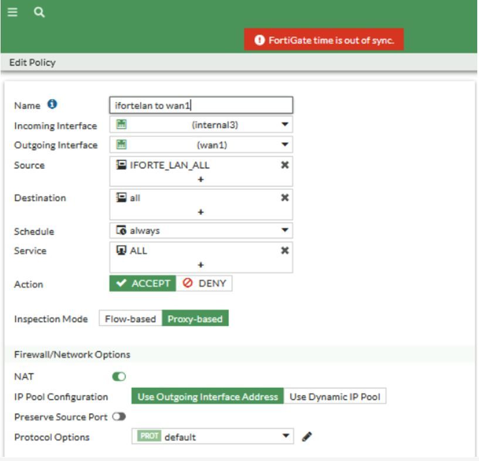Open the Incoming Interface dropdown
The width and height of the screenshot is (479, 461).
coord(201,125)
